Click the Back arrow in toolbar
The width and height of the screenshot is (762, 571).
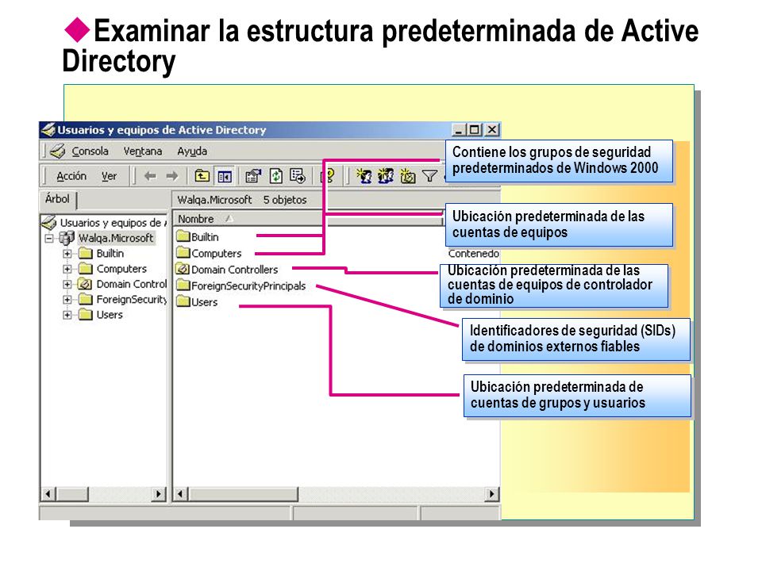coord(150,176)
